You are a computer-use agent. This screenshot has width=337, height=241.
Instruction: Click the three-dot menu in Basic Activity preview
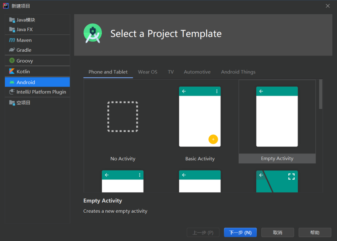pyautogui.click(x=217, y=92)
